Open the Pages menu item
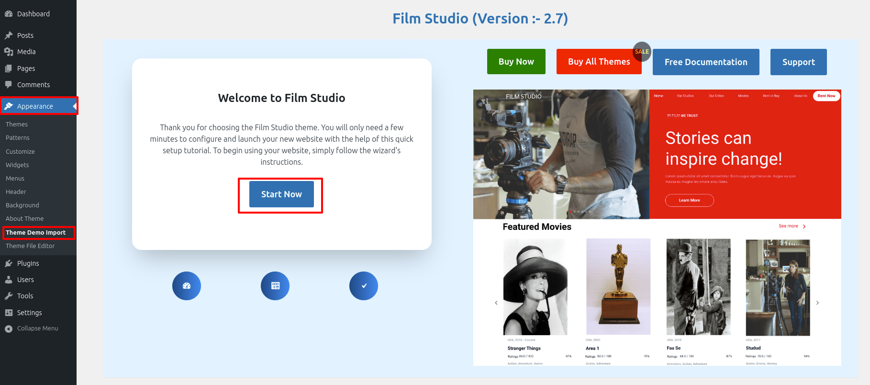870x385 pixels. [x=38, y=68]
